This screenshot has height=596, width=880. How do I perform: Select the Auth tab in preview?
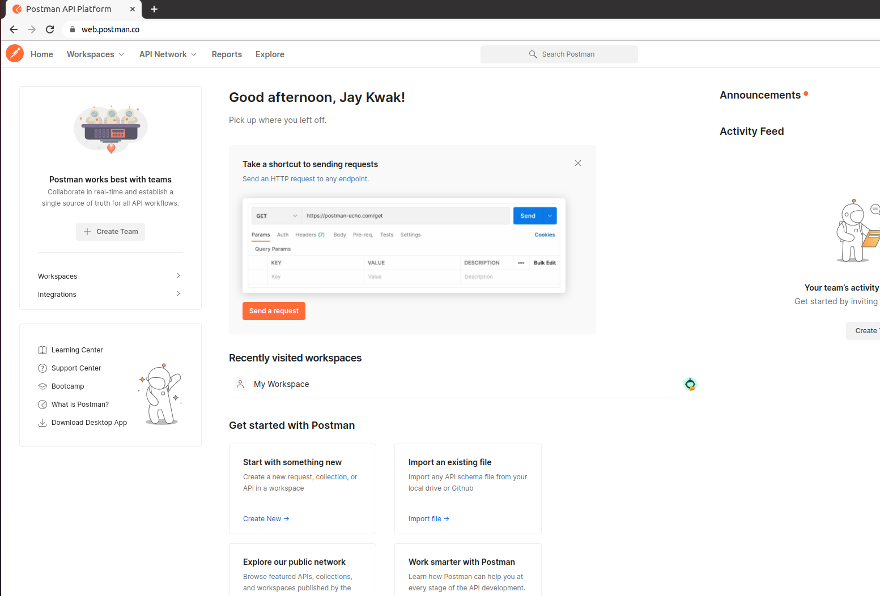(x=283, y=235)
